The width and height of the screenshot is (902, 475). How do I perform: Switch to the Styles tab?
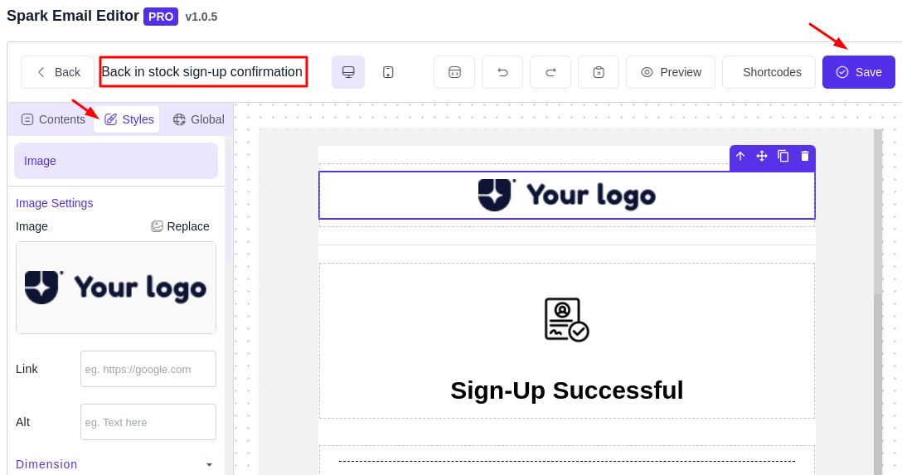click(x=129, y=119)
